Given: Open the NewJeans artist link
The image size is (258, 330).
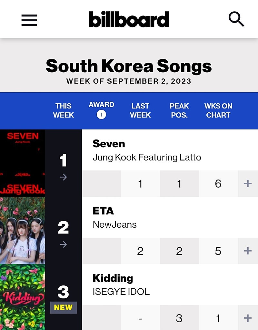Looking at the screenshot, I should coord(114,225).
